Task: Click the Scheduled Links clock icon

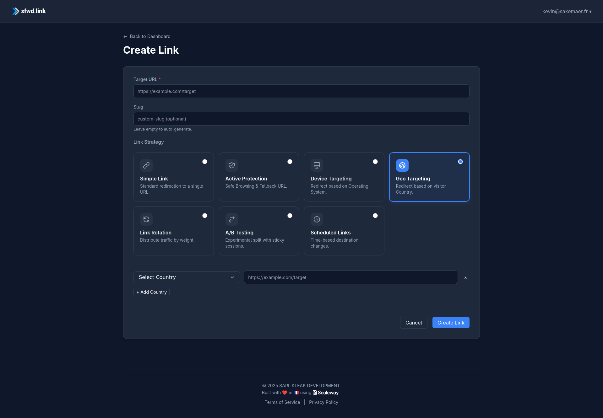Action: click(x=317, y=219)
